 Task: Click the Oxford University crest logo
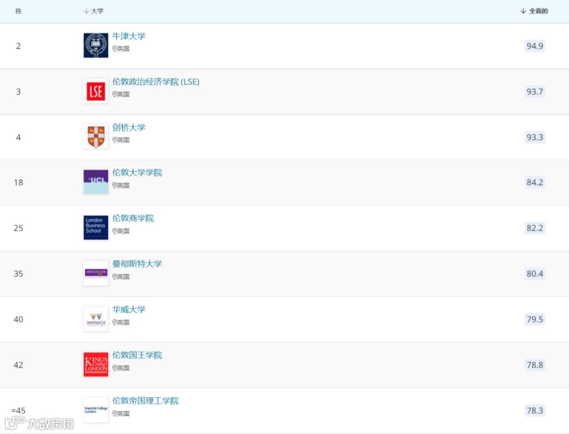(x=96, y=45)
